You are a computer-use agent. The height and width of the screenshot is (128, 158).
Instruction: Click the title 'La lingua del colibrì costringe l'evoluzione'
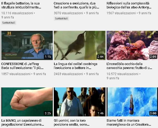76,66
